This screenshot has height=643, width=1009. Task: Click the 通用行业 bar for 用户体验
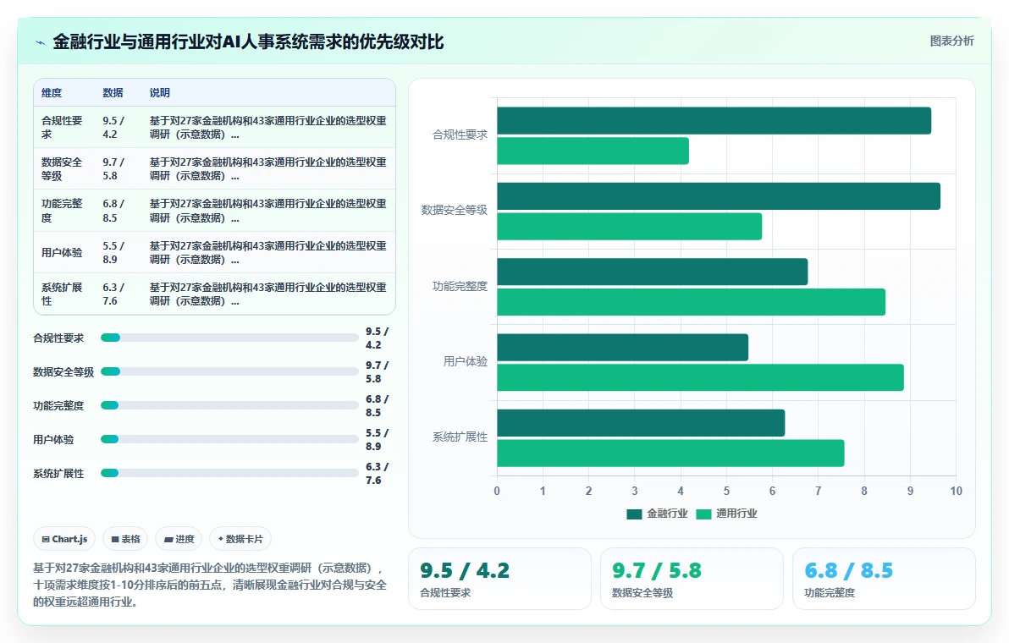700,377
